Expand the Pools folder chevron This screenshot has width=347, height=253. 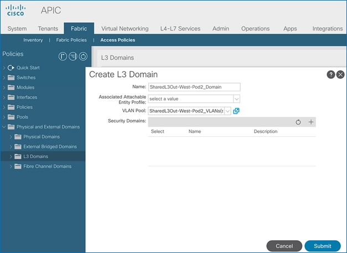click(x=4, y=117)
